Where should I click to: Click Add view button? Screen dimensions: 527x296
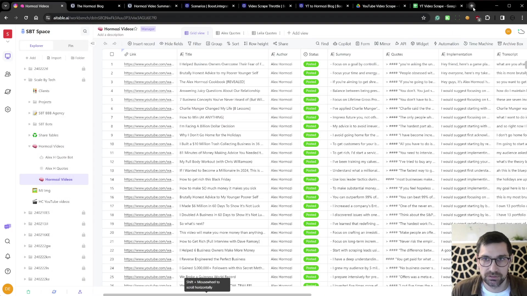298,33
